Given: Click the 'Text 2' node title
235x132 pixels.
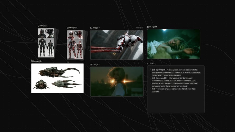Looking at the screenshot, I should (152, 63).
